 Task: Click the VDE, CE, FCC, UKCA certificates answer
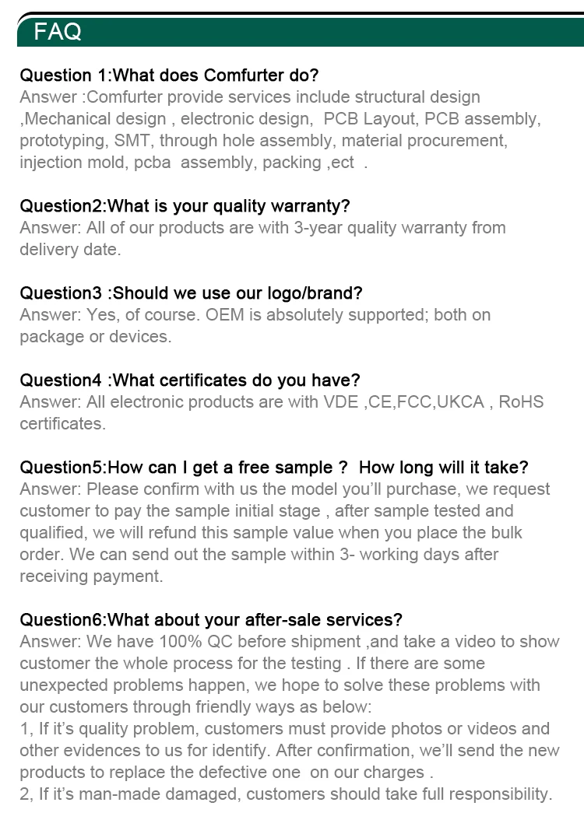click(282, 412)
